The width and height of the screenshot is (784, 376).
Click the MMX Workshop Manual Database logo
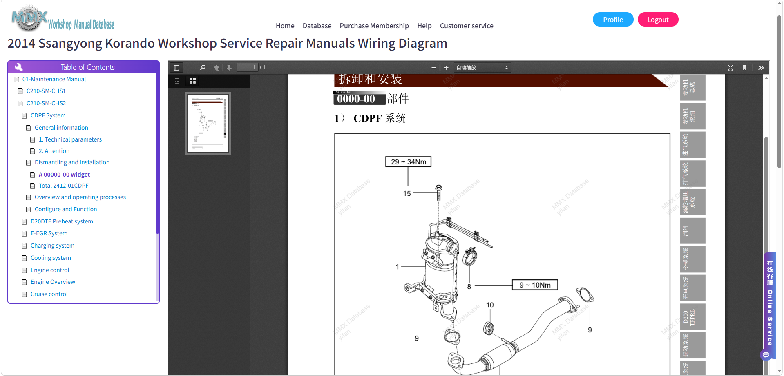tap(63, 19)
